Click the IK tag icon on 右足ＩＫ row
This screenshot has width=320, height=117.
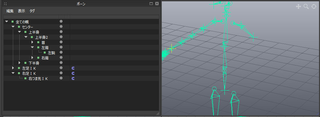click(x=73, y=73)
